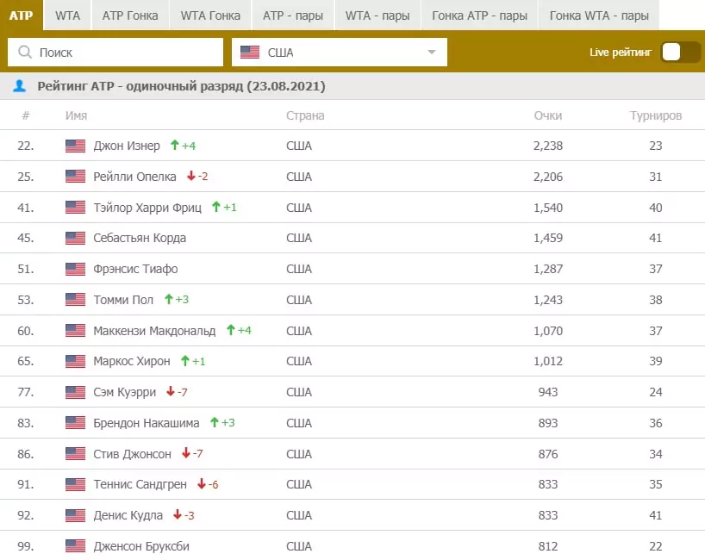The width and height of the screenshot is (705, 560).
Task: Click the ranking title Рейтинг ATP - одиночный разряд
Action: coord(182,86)
